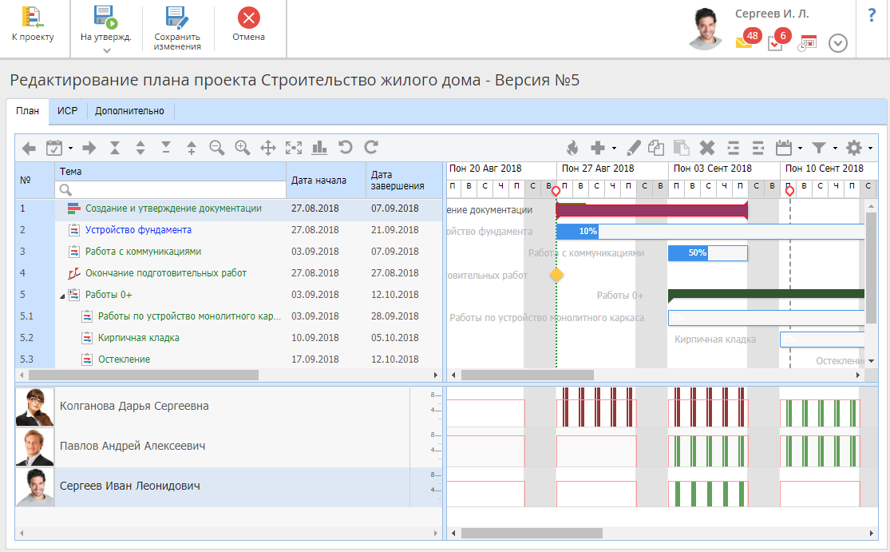890x552 pixels.
Task: Collapse the Работы 0+ task group
Action: point(62,296)
